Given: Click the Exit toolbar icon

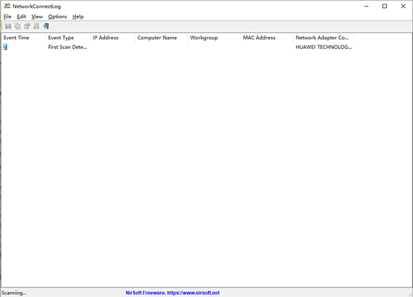Looking at the screenshot, I should pos(46,26).
